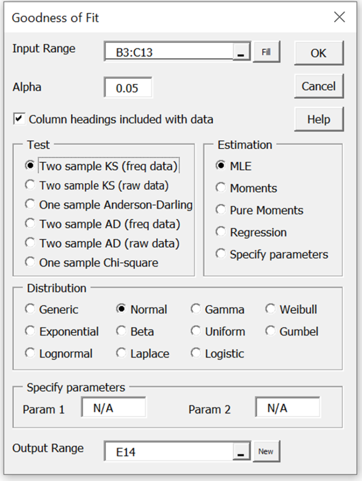Choose Regression estimation method
The height and width of the screenshot is (481, 362).
221,232
